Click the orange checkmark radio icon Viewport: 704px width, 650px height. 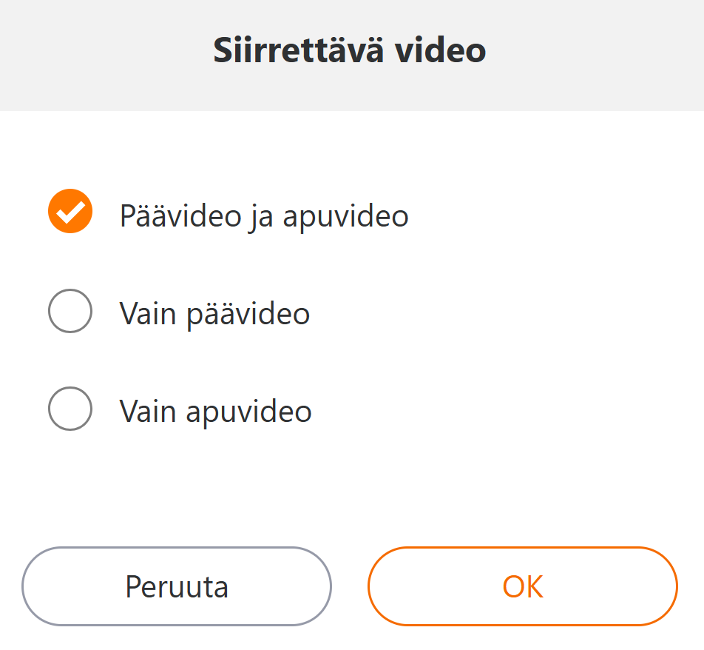tap(70, 212)
